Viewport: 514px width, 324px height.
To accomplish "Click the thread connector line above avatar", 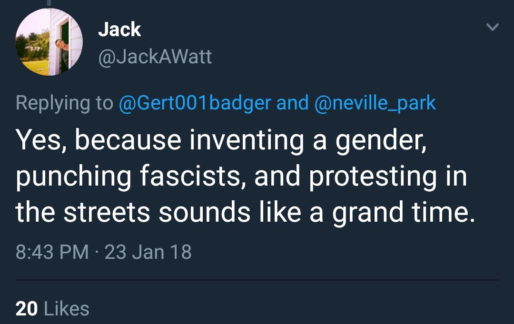I will click(48, 4).
